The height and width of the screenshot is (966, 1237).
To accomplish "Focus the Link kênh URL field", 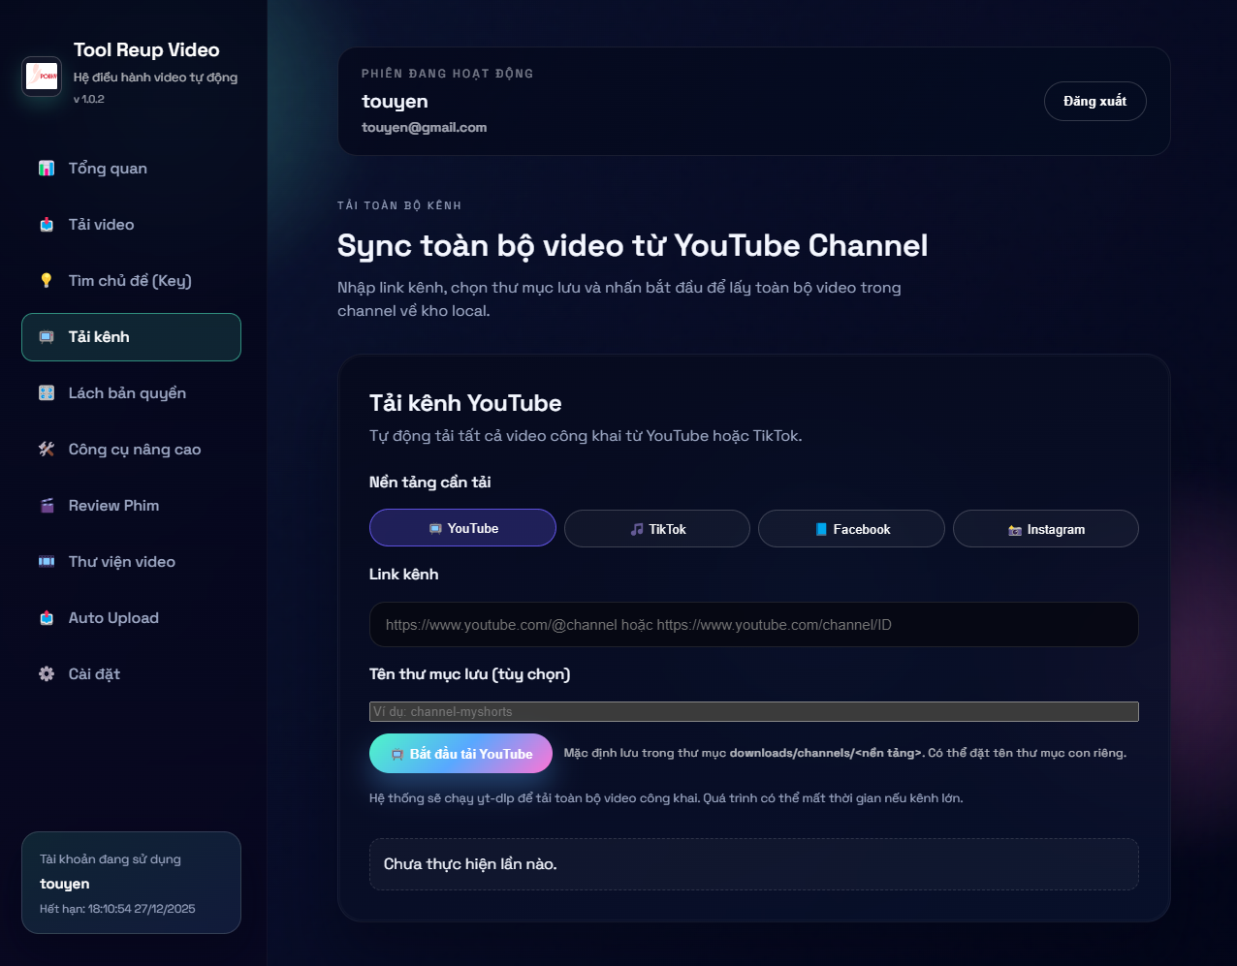I will [753, 625].
